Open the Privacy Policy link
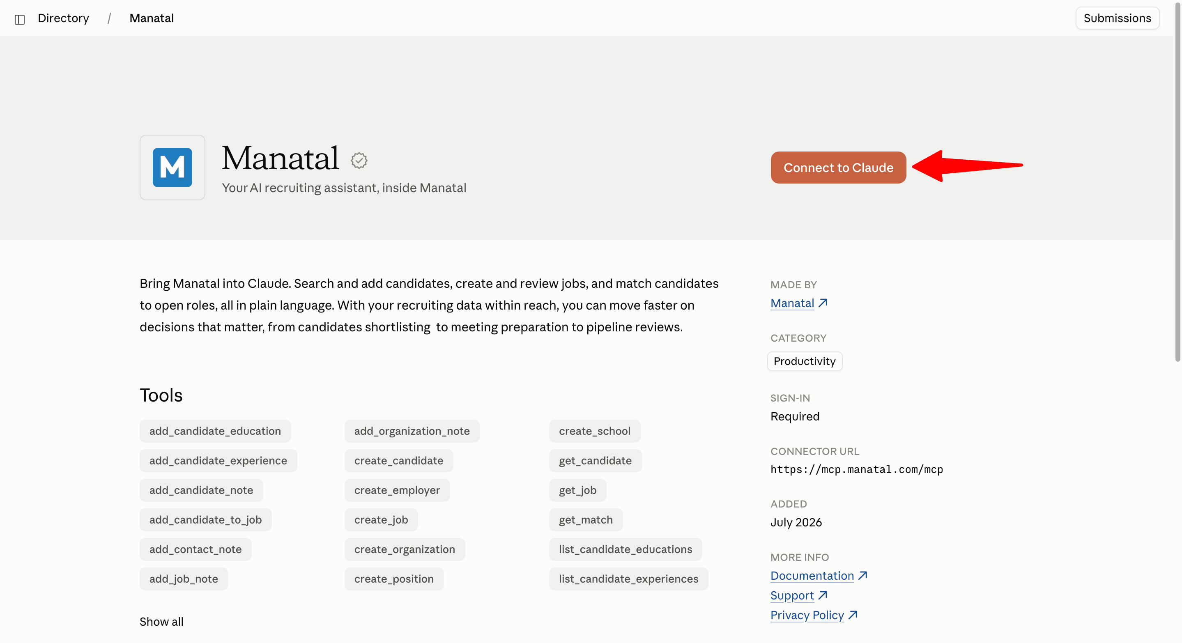This screenshot has width=1182, height=643. pos(807,615)
